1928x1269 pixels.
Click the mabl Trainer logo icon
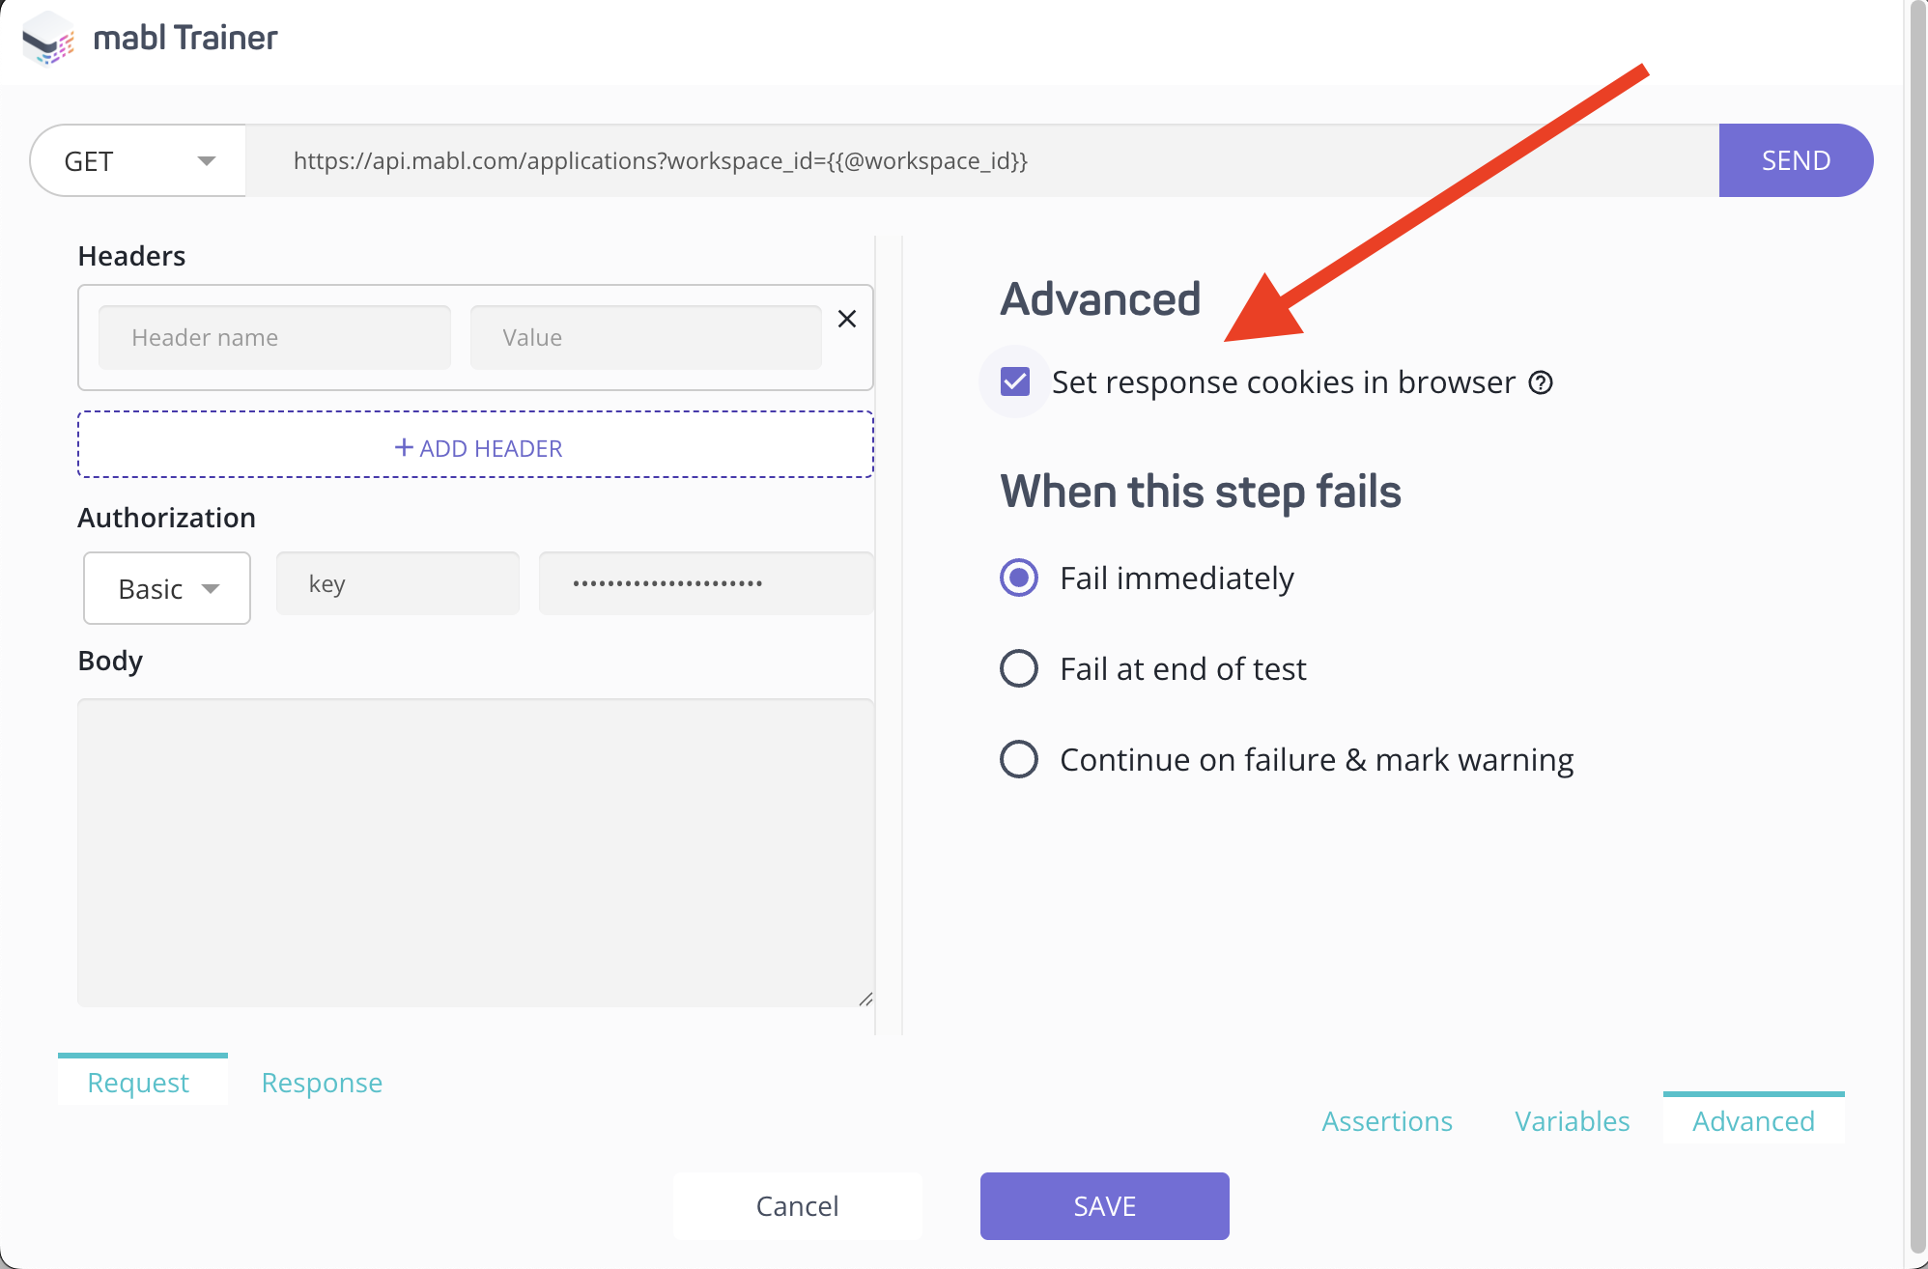tap(47, 39)
